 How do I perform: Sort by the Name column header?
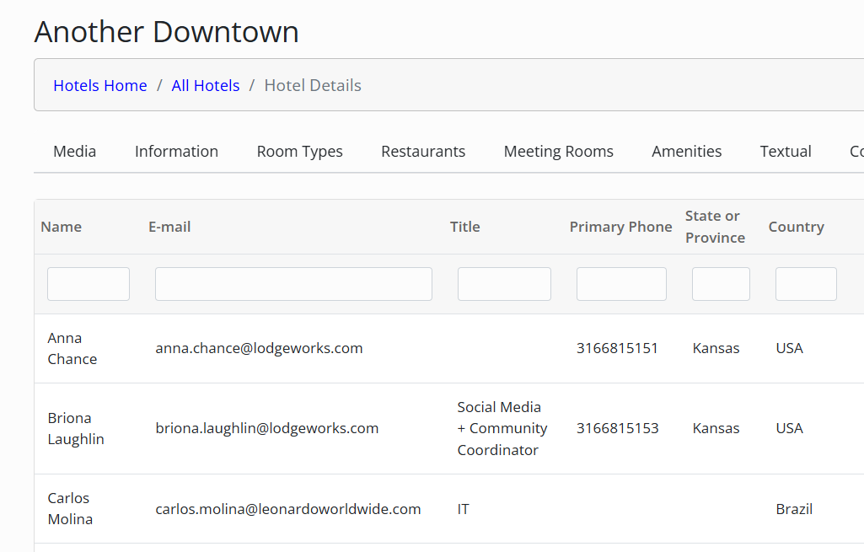(x=62, y=227)
